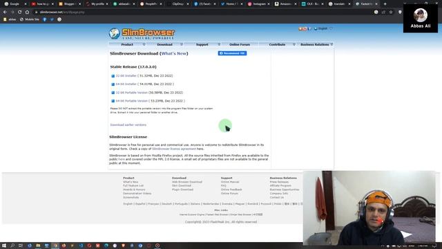Open Demonstration Videos footer link
Image resolution: width=442 pixels, height=249 pixels.
pyautogui.click(x=137, y=194)
